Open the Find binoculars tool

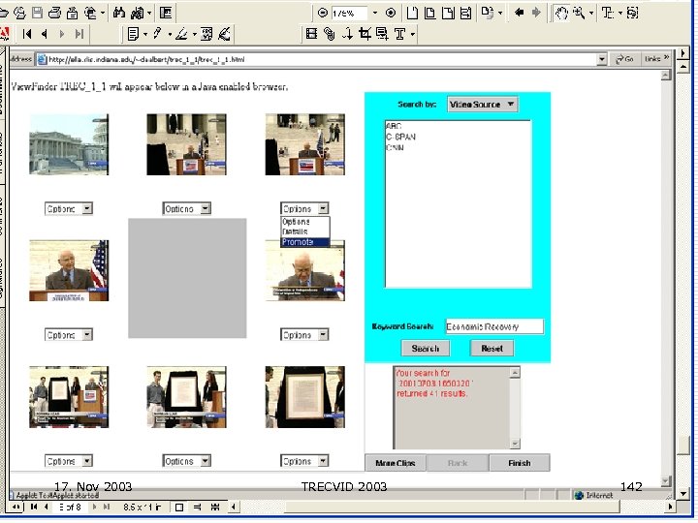pyautogui.click(x=119, y=13)
